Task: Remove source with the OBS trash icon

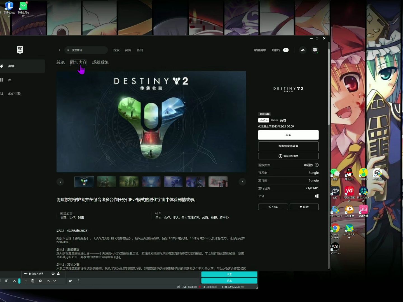Action: (33, 281)
